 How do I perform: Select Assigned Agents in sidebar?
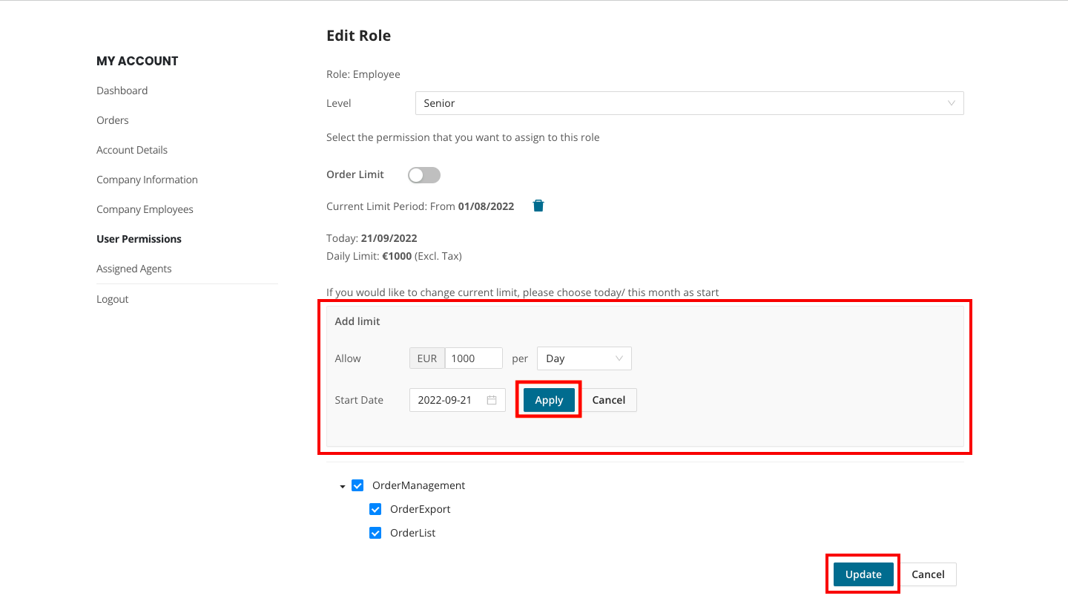point(134,269)
